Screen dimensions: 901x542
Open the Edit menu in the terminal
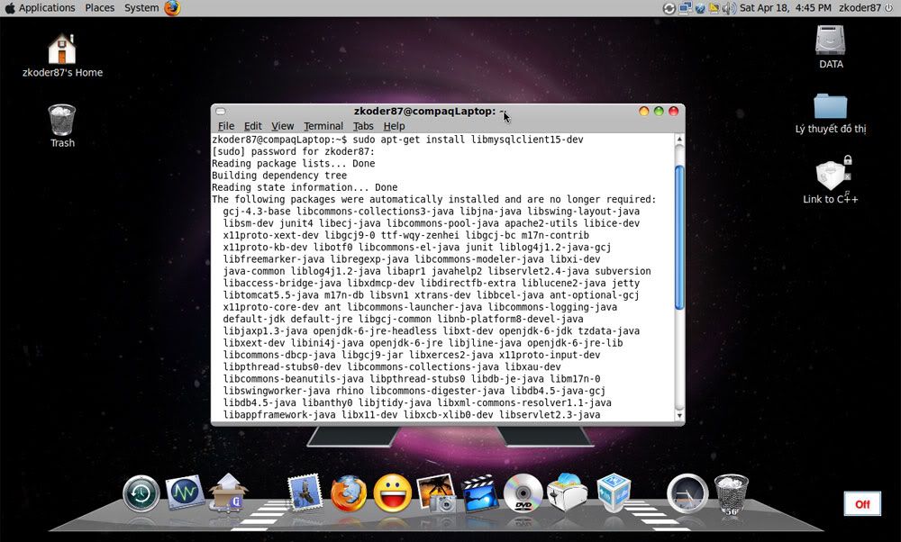pyautogui.click(x=253, y=126)
